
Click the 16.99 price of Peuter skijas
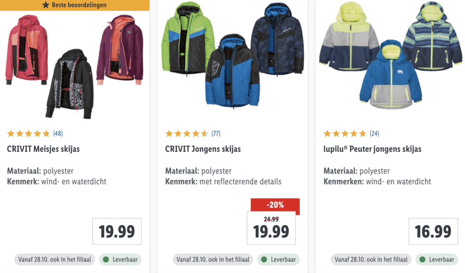coord(433,232)
